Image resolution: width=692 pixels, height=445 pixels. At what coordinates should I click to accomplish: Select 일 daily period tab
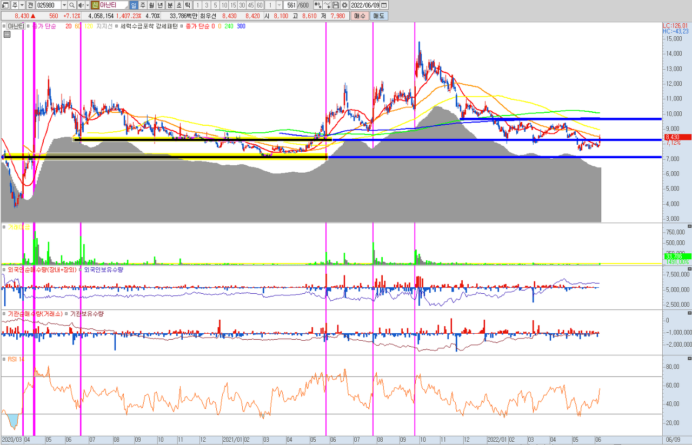(134, 5)
